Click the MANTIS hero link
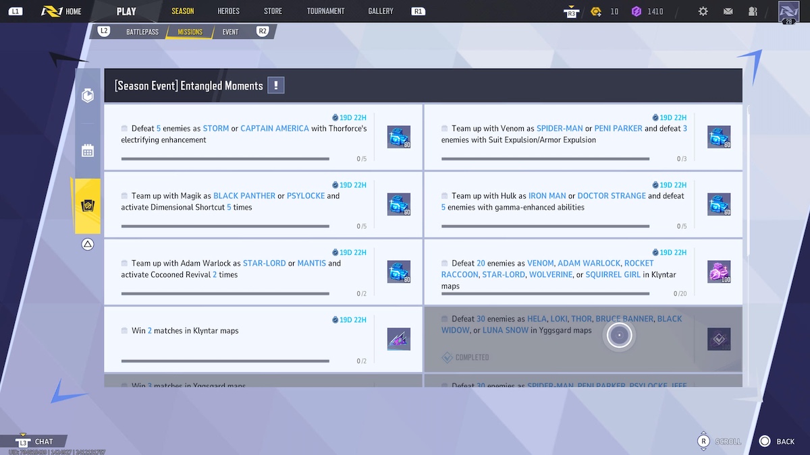Screen dimensions: 810x455 pos(312,263)
